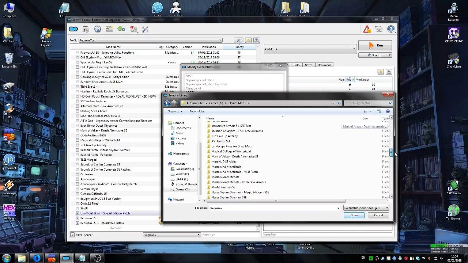Image resolution: width=468 pixels, height=263 pixels.
Task: Open Settings wrench and screwdriver toolbar icon
Action: coord(145,29)
